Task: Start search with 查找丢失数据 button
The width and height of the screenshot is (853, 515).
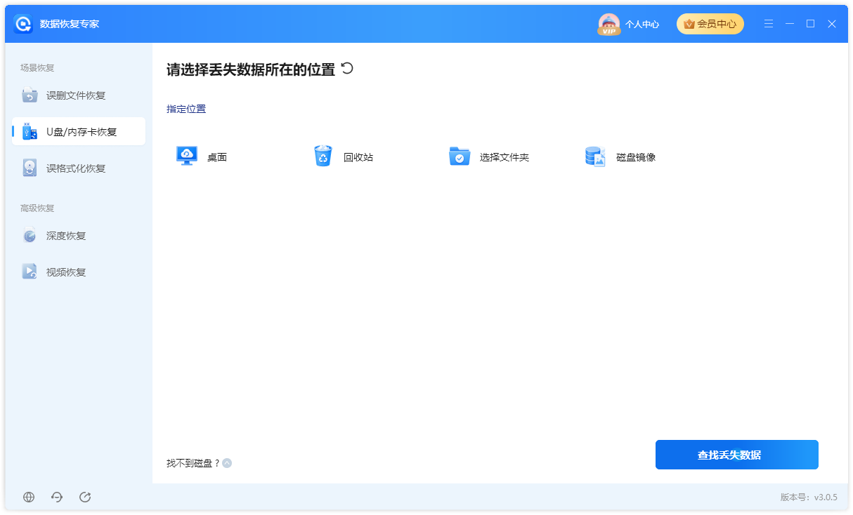Action: (x=737, y=455)
